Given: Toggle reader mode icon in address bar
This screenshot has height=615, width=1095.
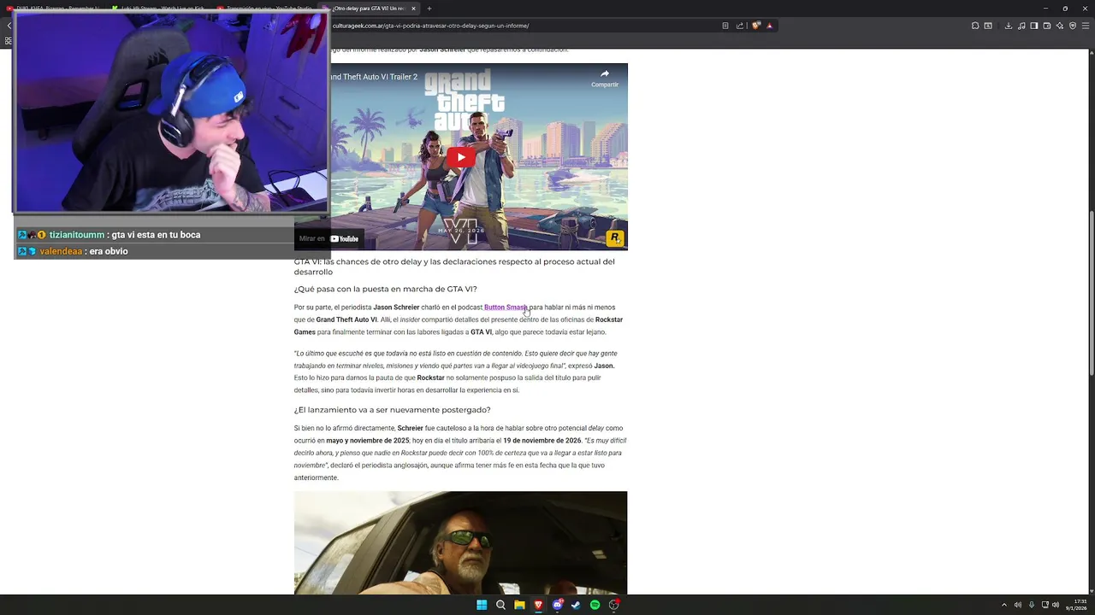Looking at the screenshot, I should 725,26.
